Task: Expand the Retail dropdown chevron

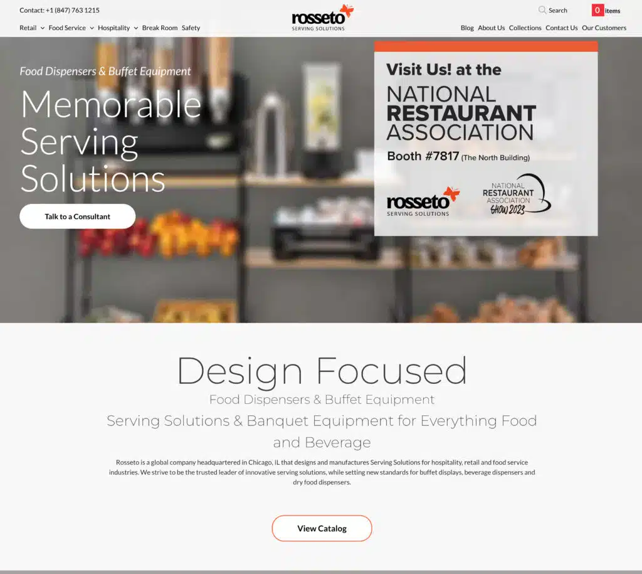Action: (x=42, y=28)
